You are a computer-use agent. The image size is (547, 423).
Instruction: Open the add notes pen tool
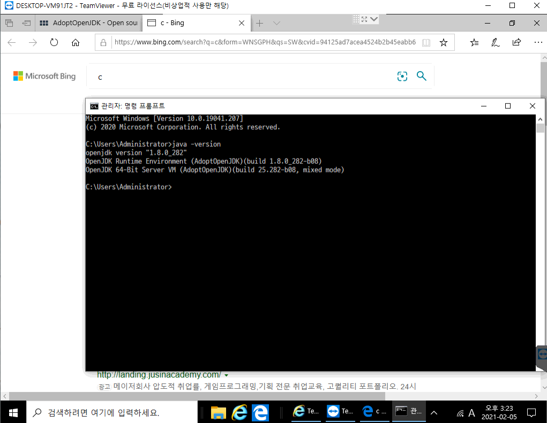496,42
